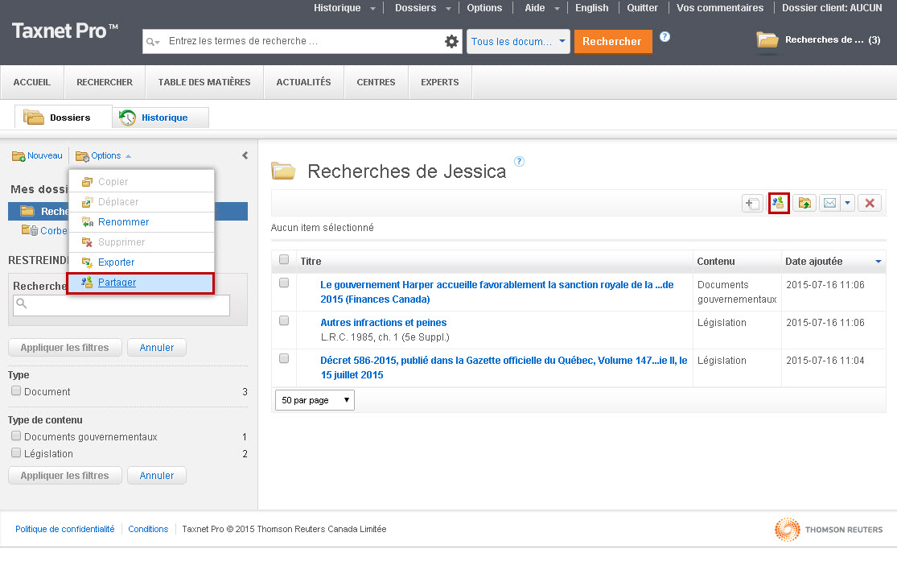The width and height of the screenshot is (897, 574).
Task: Open the ACTUALITÉS tab
Action: [304, 82]
